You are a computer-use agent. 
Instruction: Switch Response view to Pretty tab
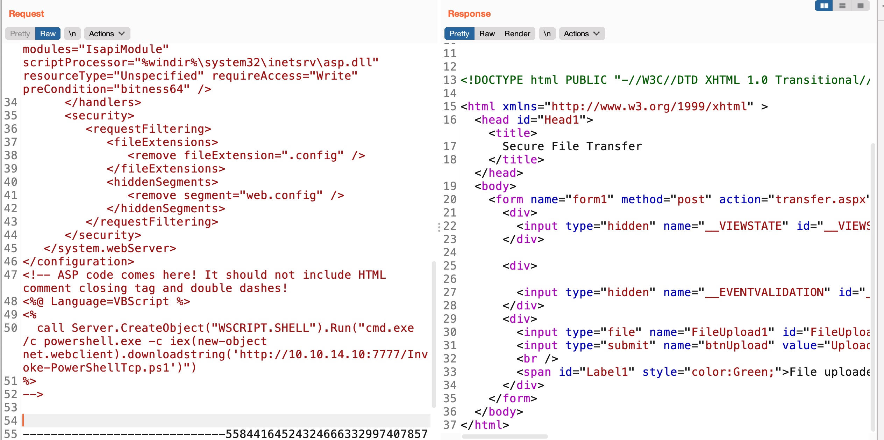[x=459, y=34]
